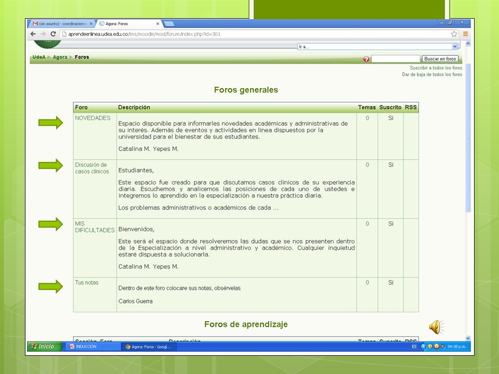Switch to INDUCCIÓN taskbar window

coord(94,346)
